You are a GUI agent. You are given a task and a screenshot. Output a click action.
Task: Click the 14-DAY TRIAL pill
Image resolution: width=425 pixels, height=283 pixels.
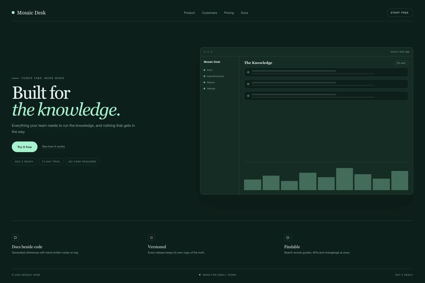(x=51, y=161)
